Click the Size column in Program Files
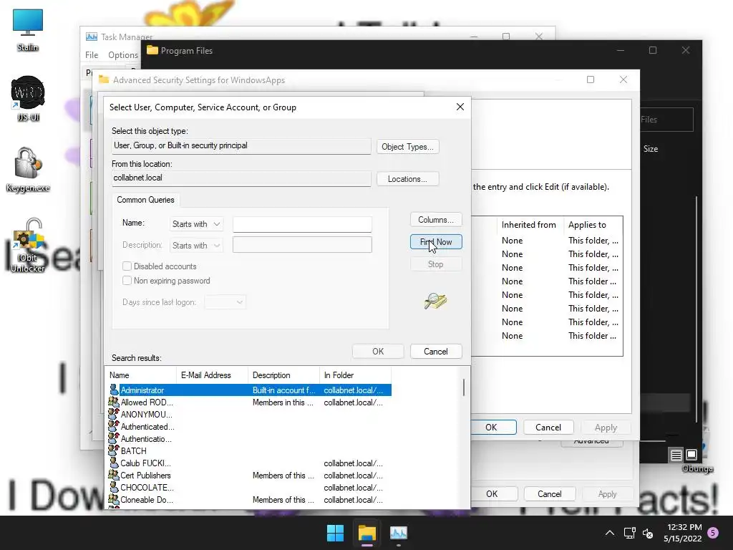Image resolution: width=733 pixels, height=550 pixels. [651, 149]
